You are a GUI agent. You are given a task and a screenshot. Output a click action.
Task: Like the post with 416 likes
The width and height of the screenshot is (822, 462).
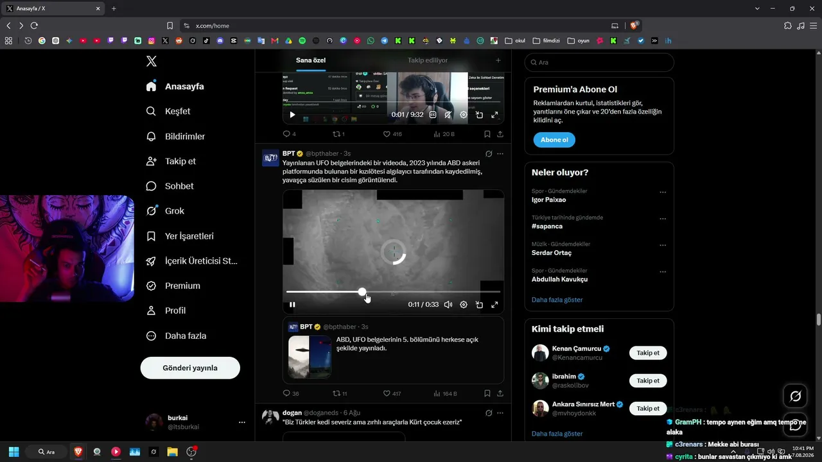tap(392, 134)
